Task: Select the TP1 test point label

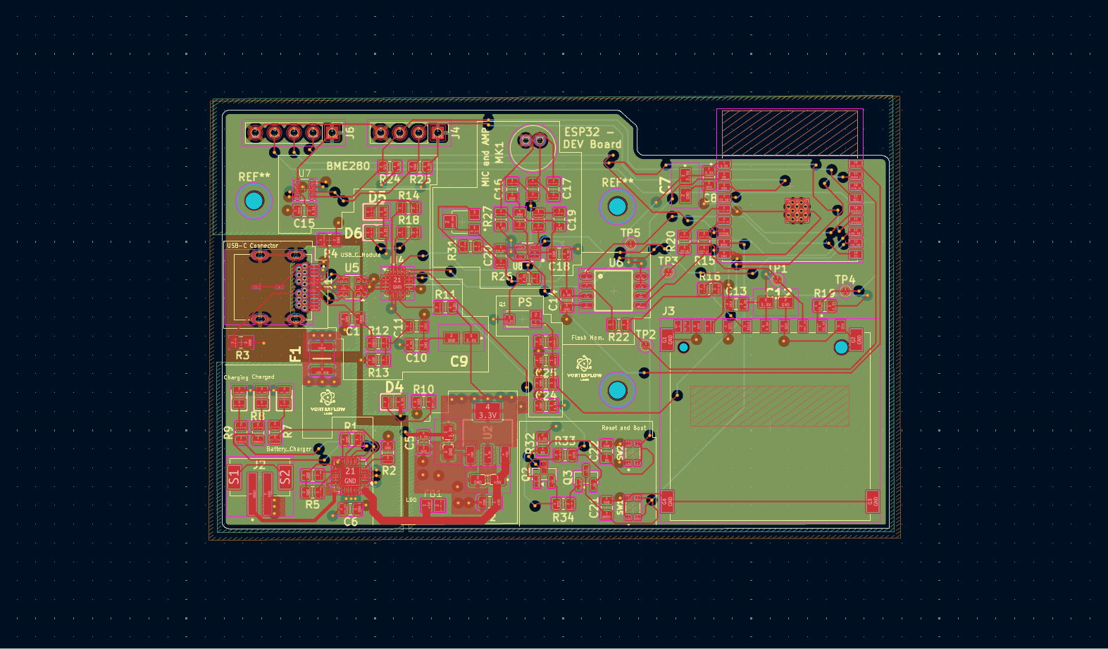Action: 777,269
